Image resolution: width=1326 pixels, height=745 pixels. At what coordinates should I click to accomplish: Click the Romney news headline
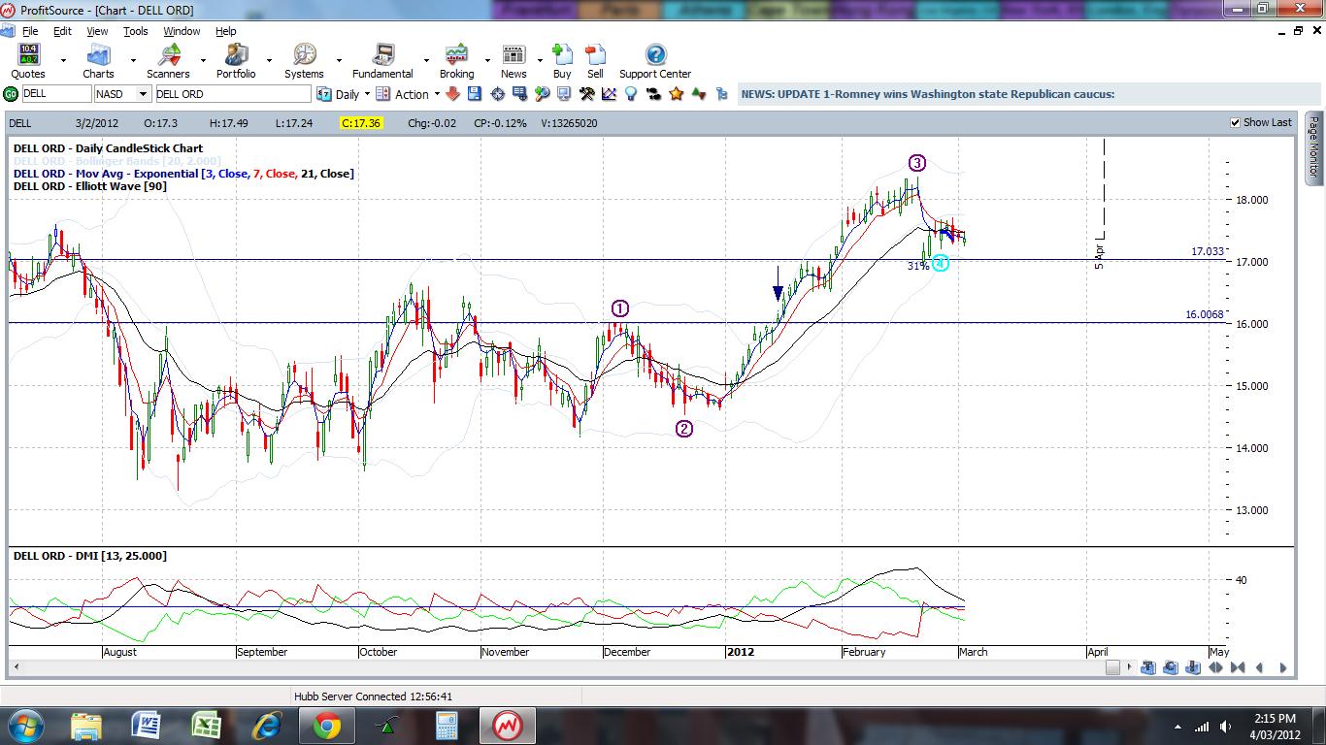tap(927, 94)
